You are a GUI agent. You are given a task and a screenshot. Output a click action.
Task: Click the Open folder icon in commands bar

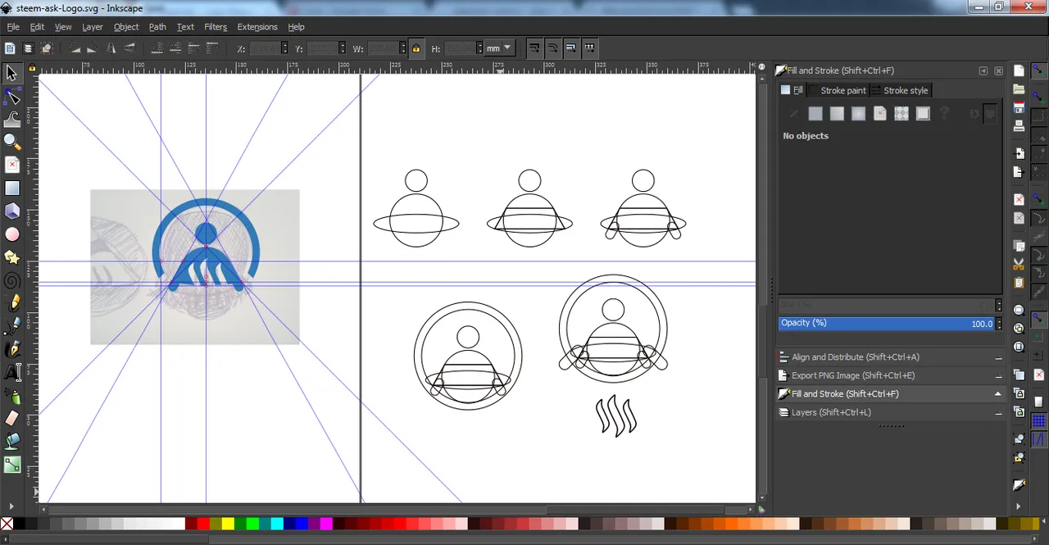point(1019,89)
